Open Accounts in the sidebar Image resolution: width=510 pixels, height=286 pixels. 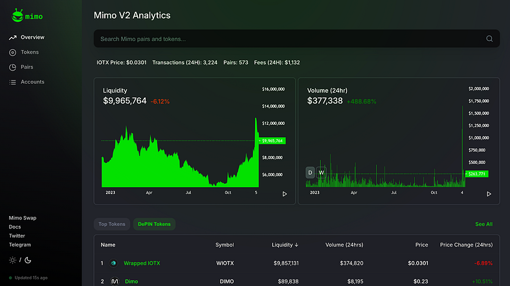coord(32,82)
